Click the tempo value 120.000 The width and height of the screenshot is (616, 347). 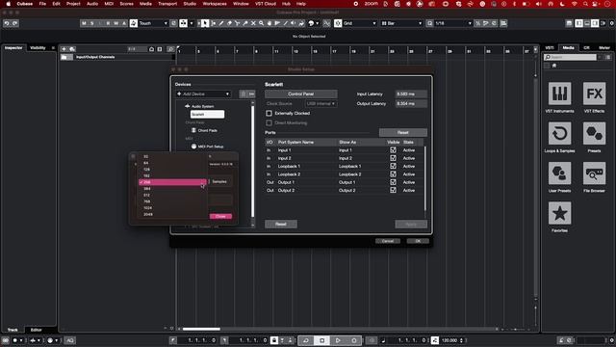tap(449, 340)
